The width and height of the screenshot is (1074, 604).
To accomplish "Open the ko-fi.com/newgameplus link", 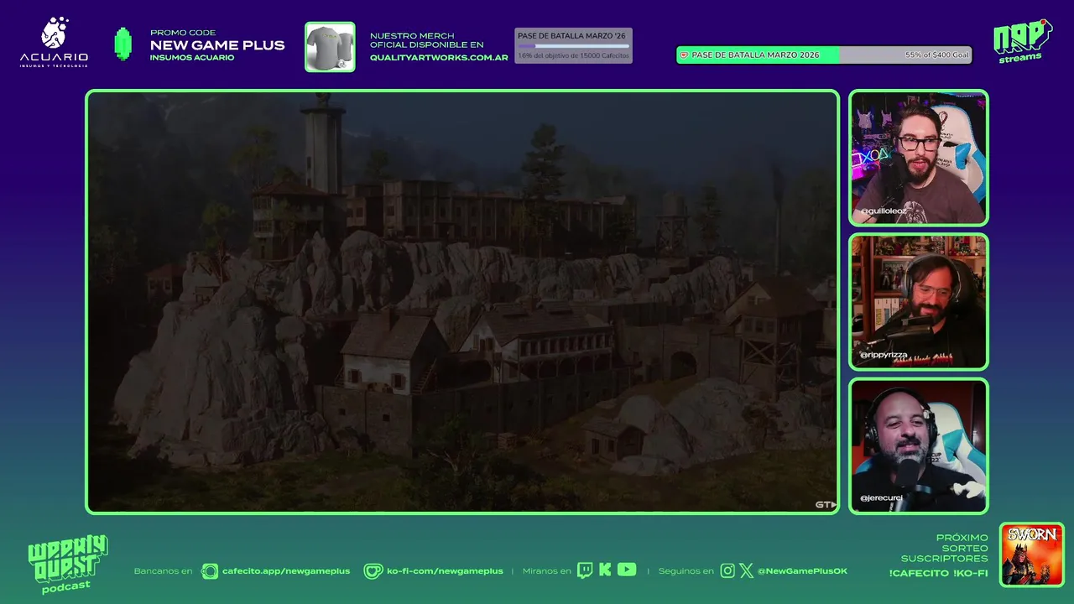I will 445,571.
